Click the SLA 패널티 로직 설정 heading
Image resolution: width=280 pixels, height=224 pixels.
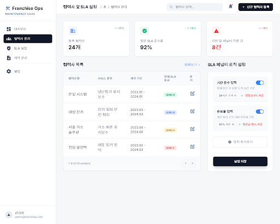[226, 64]
